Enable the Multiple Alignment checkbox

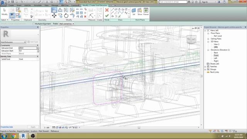click(34, 24)
